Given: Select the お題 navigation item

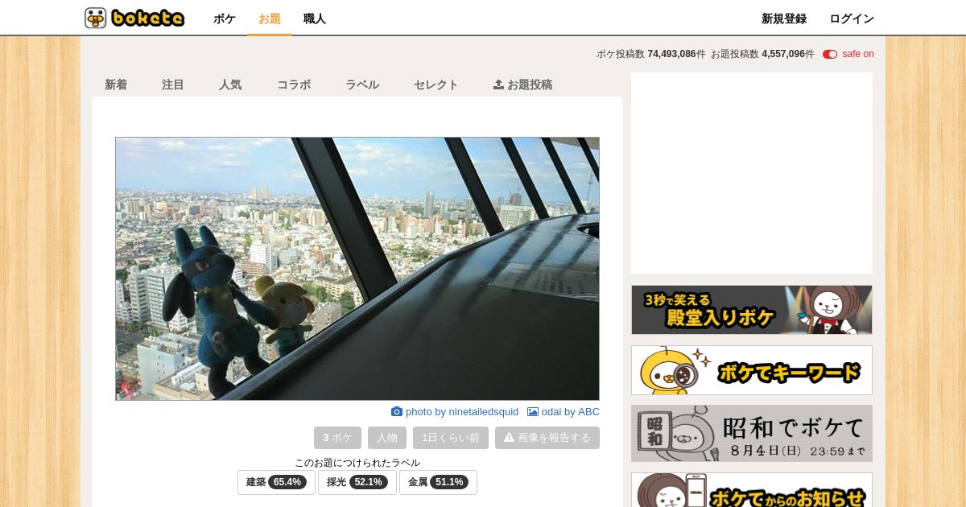Looking at the screenshot, I should 270,19.
